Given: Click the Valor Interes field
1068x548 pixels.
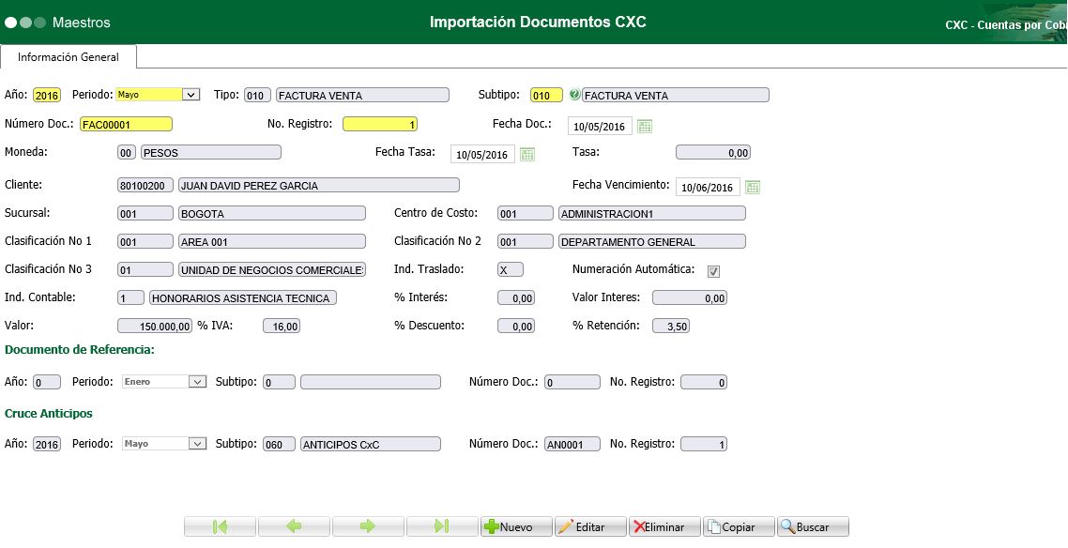Looking at the screenshot, I should click(x=689, y=298).
